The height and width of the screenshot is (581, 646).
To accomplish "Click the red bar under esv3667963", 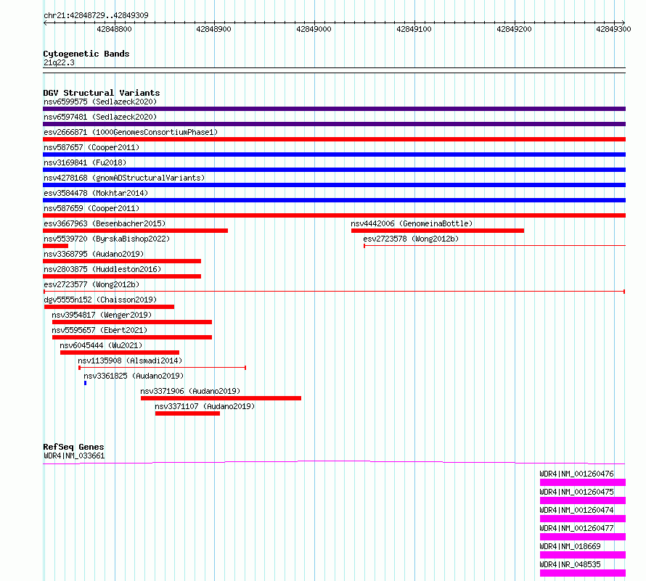I will coord(135,231).
